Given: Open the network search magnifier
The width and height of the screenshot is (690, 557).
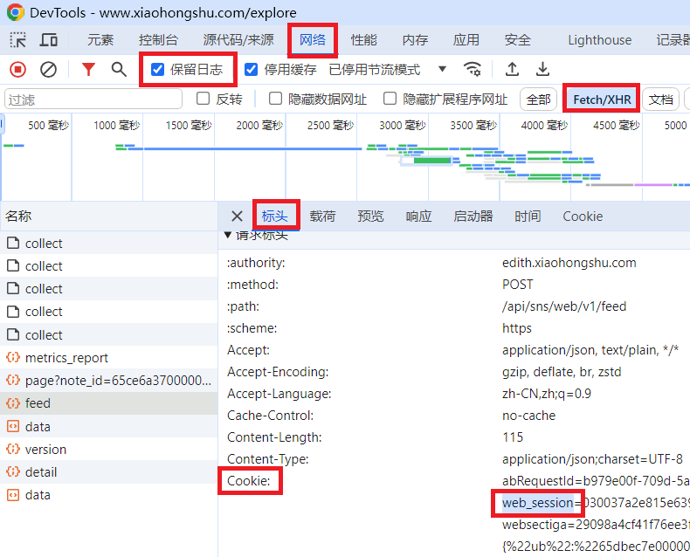Looking at the screenshot, I should (x=119, y=69).
